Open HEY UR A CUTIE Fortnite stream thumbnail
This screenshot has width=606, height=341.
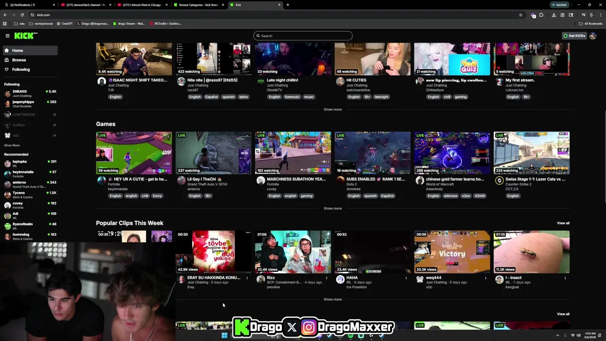[134, 153]
